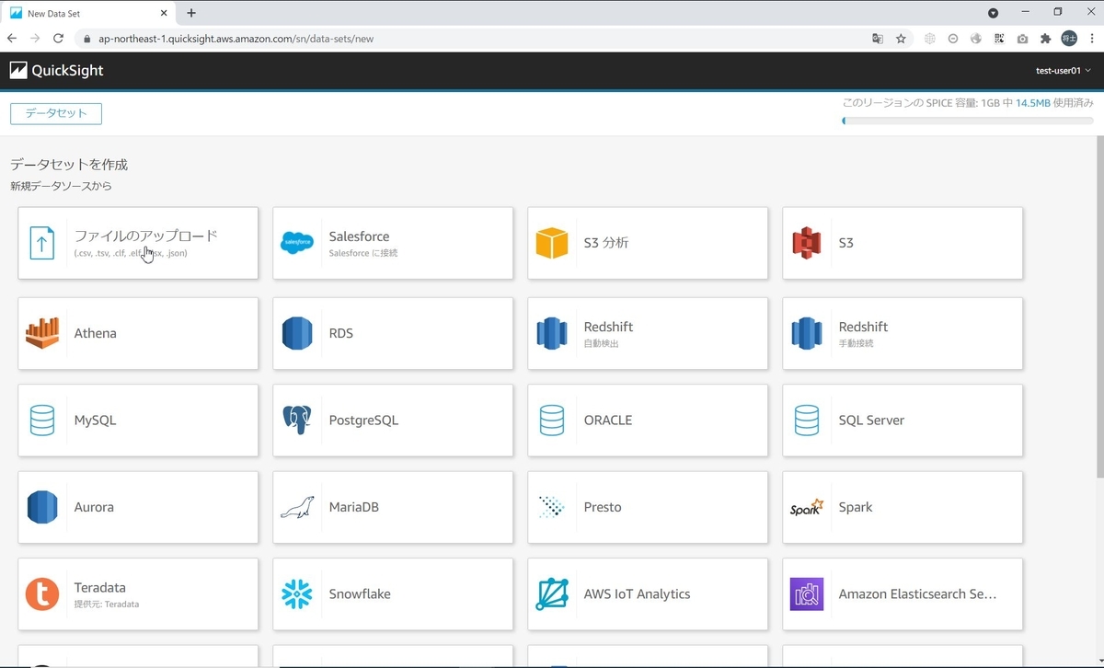Select the Salesforce data source label
Screen dimensions: 1104x668
pos(359,236)
